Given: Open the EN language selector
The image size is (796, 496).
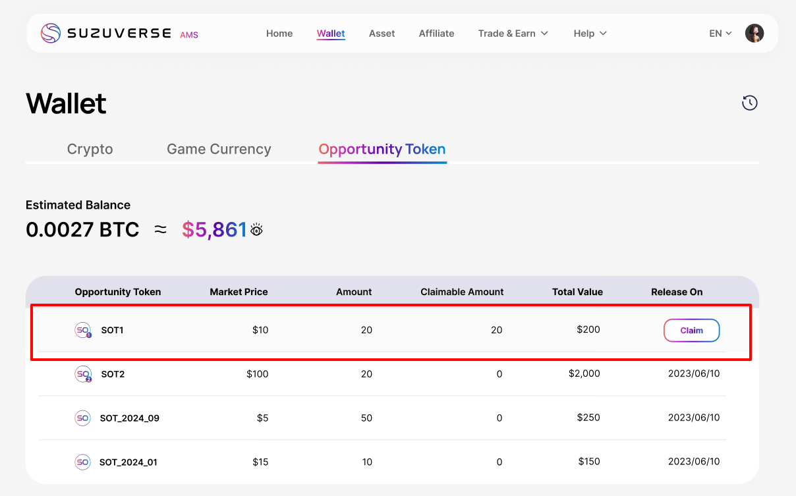Looking at the screenshot, I should pyautogui.click(x=720, y=34).
